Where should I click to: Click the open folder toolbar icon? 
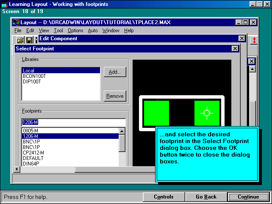[x=20, y=40]
